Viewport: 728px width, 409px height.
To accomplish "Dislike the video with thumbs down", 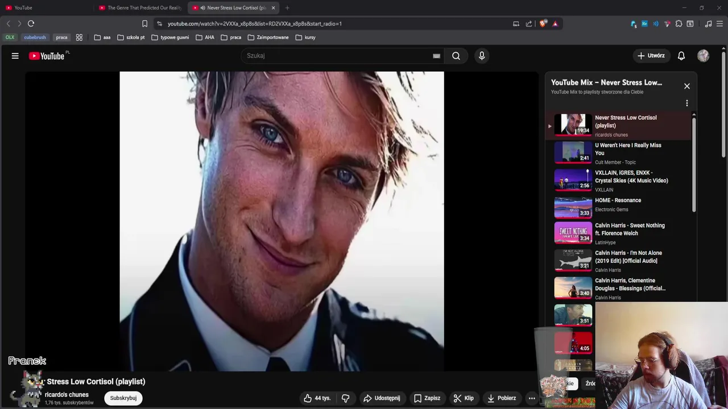I will (x=345, y=398).
